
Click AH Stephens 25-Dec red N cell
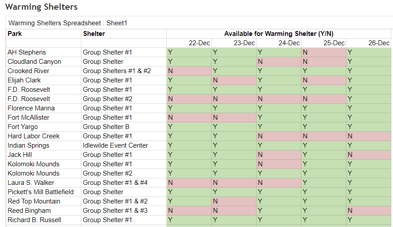pos(324,52)
